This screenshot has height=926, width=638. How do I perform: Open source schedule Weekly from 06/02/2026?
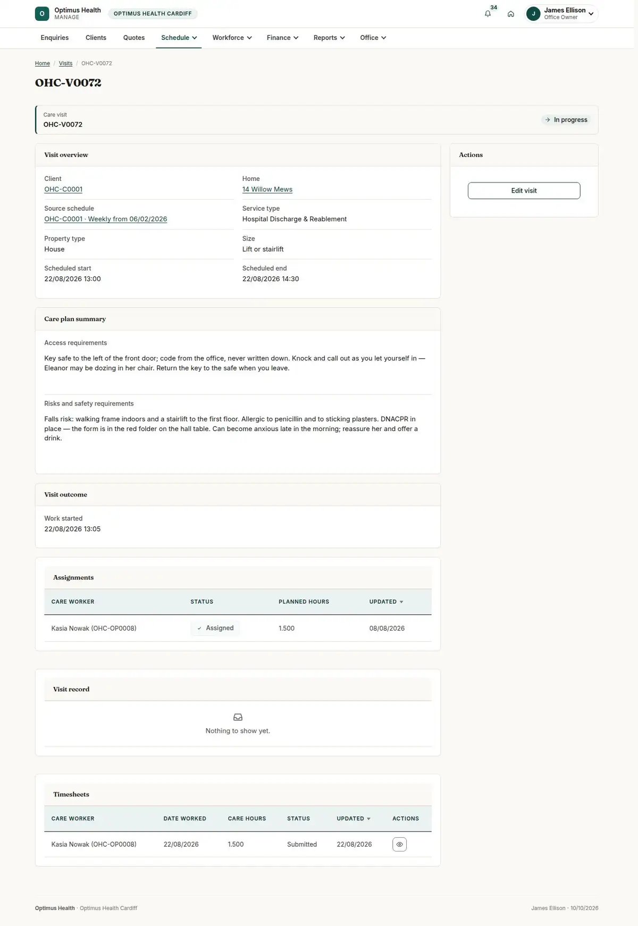tap(106, 219)
